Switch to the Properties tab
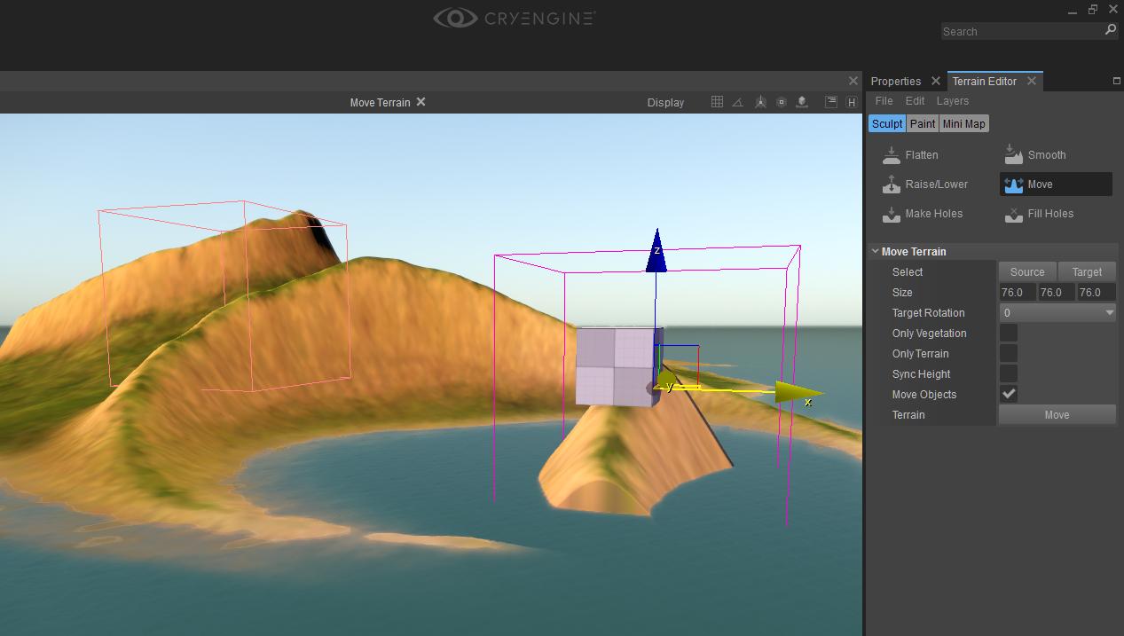 [896, 81]
